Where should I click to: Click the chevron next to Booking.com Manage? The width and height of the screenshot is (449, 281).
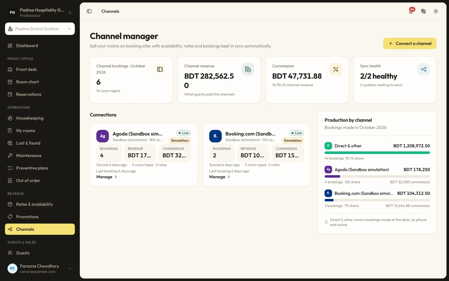(x=229, y=177)
